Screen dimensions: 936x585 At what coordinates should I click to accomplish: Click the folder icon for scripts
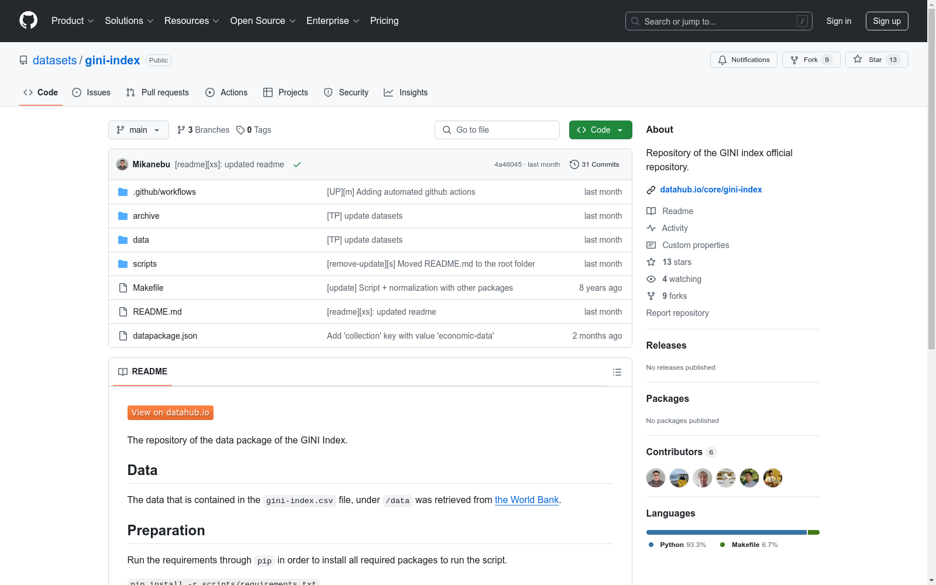pyautogui.click(x=123, y=264)
